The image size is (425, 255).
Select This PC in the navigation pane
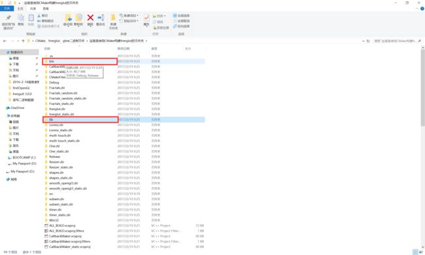[13, 115]
